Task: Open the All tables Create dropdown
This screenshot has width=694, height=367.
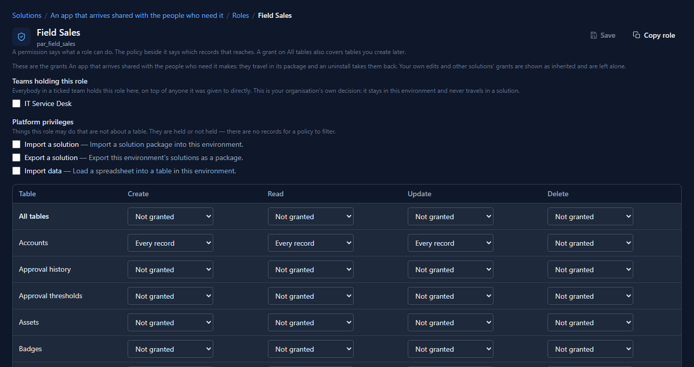Action: pyautogui.click(x=170, y=217)
